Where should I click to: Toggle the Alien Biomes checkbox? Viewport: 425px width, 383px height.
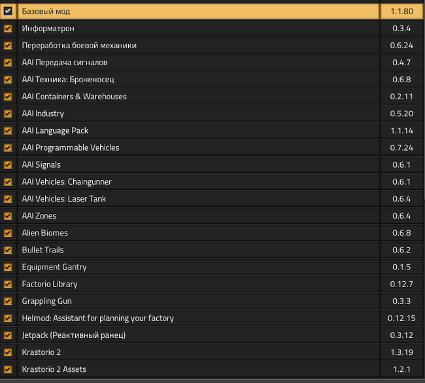(x=8, y=233)
